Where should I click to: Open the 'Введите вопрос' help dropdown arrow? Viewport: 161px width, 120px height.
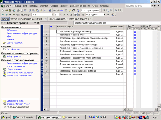[x=152, y=6]
